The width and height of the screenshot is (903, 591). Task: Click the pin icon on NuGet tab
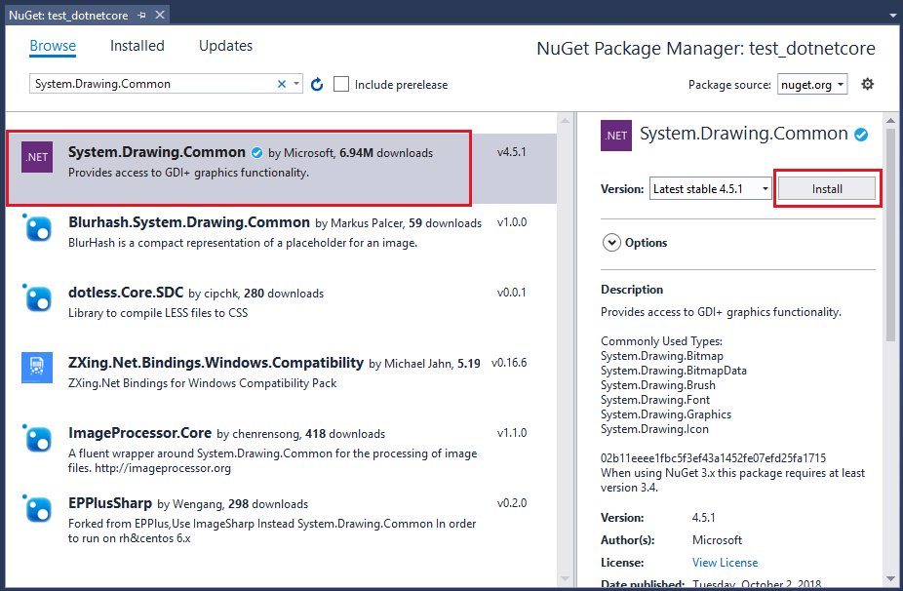(x=141, y=15)
